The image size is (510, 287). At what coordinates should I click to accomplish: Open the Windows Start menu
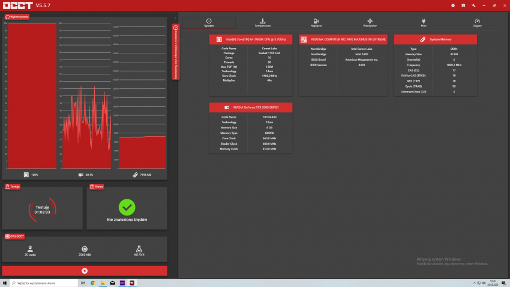tap(5, 283)
